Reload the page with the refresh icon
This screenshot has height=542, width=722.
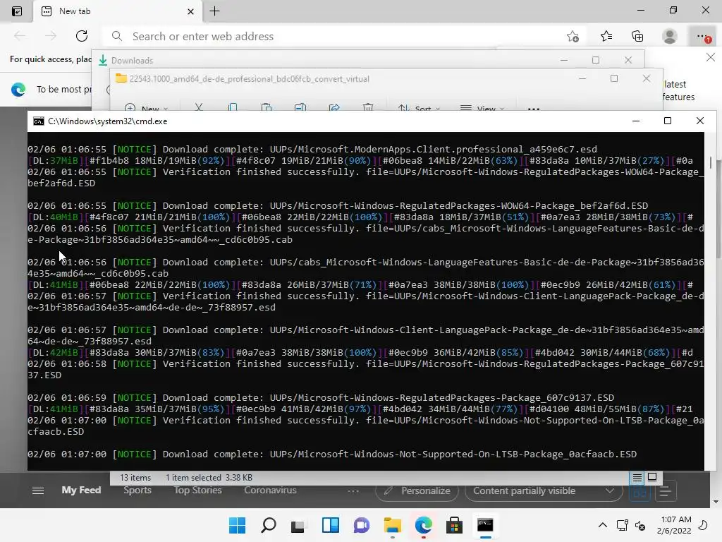tap(82, 36)
